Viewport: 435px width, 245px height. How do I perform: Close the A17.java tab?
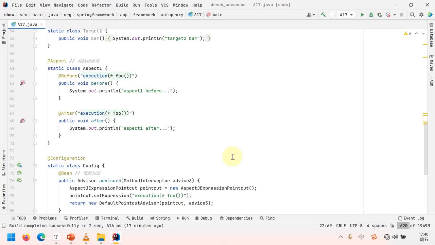[x=41, y=24]
